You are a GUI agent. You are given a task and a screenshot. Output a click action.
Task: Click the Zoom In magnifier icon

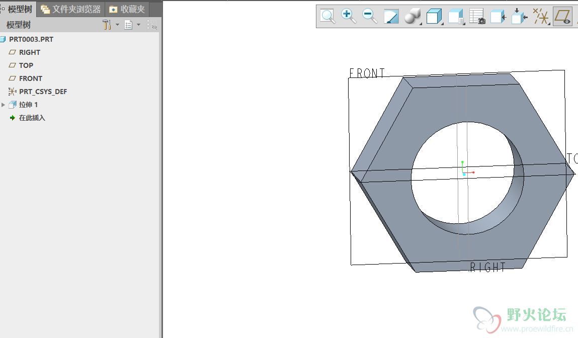point(348,16)
